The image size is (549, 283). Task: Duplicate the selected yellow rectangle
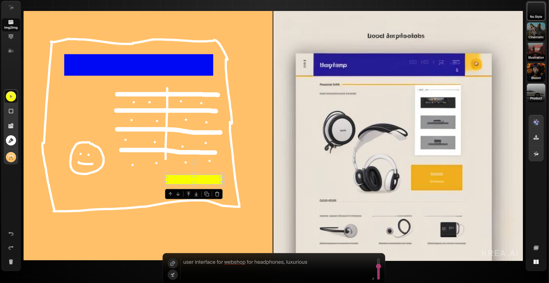coord(207,194)
